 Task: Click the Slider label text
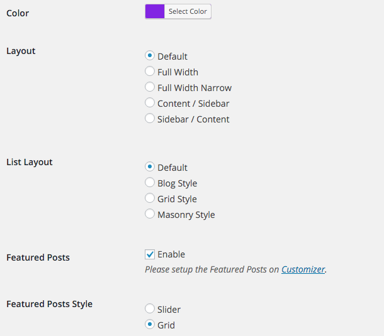point(169,310)
